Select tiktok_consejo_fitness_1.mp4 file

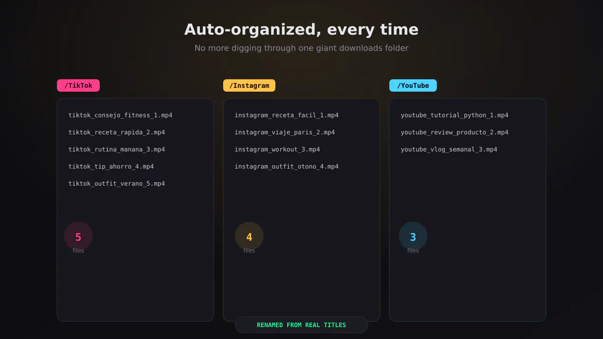(x=120, y=115)
